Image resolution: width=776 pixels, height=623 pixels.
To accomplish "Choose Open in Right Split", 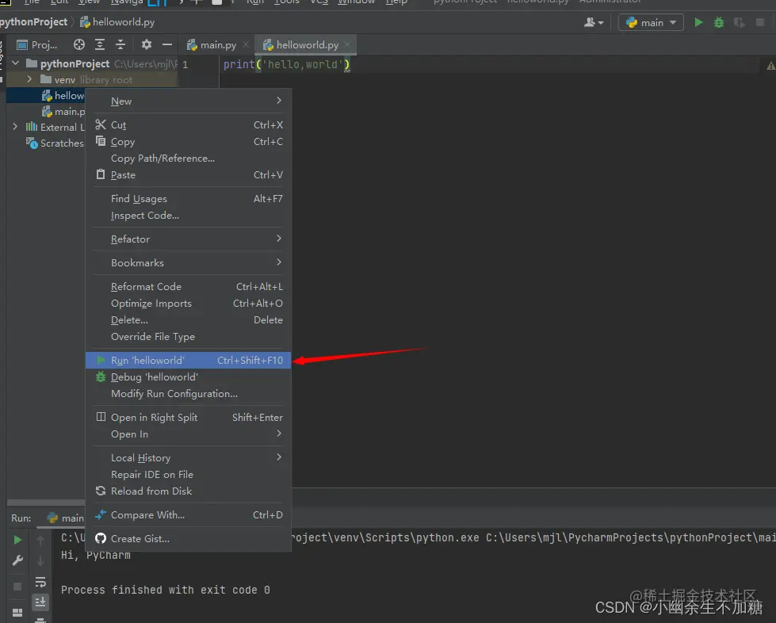I will 188,417.
